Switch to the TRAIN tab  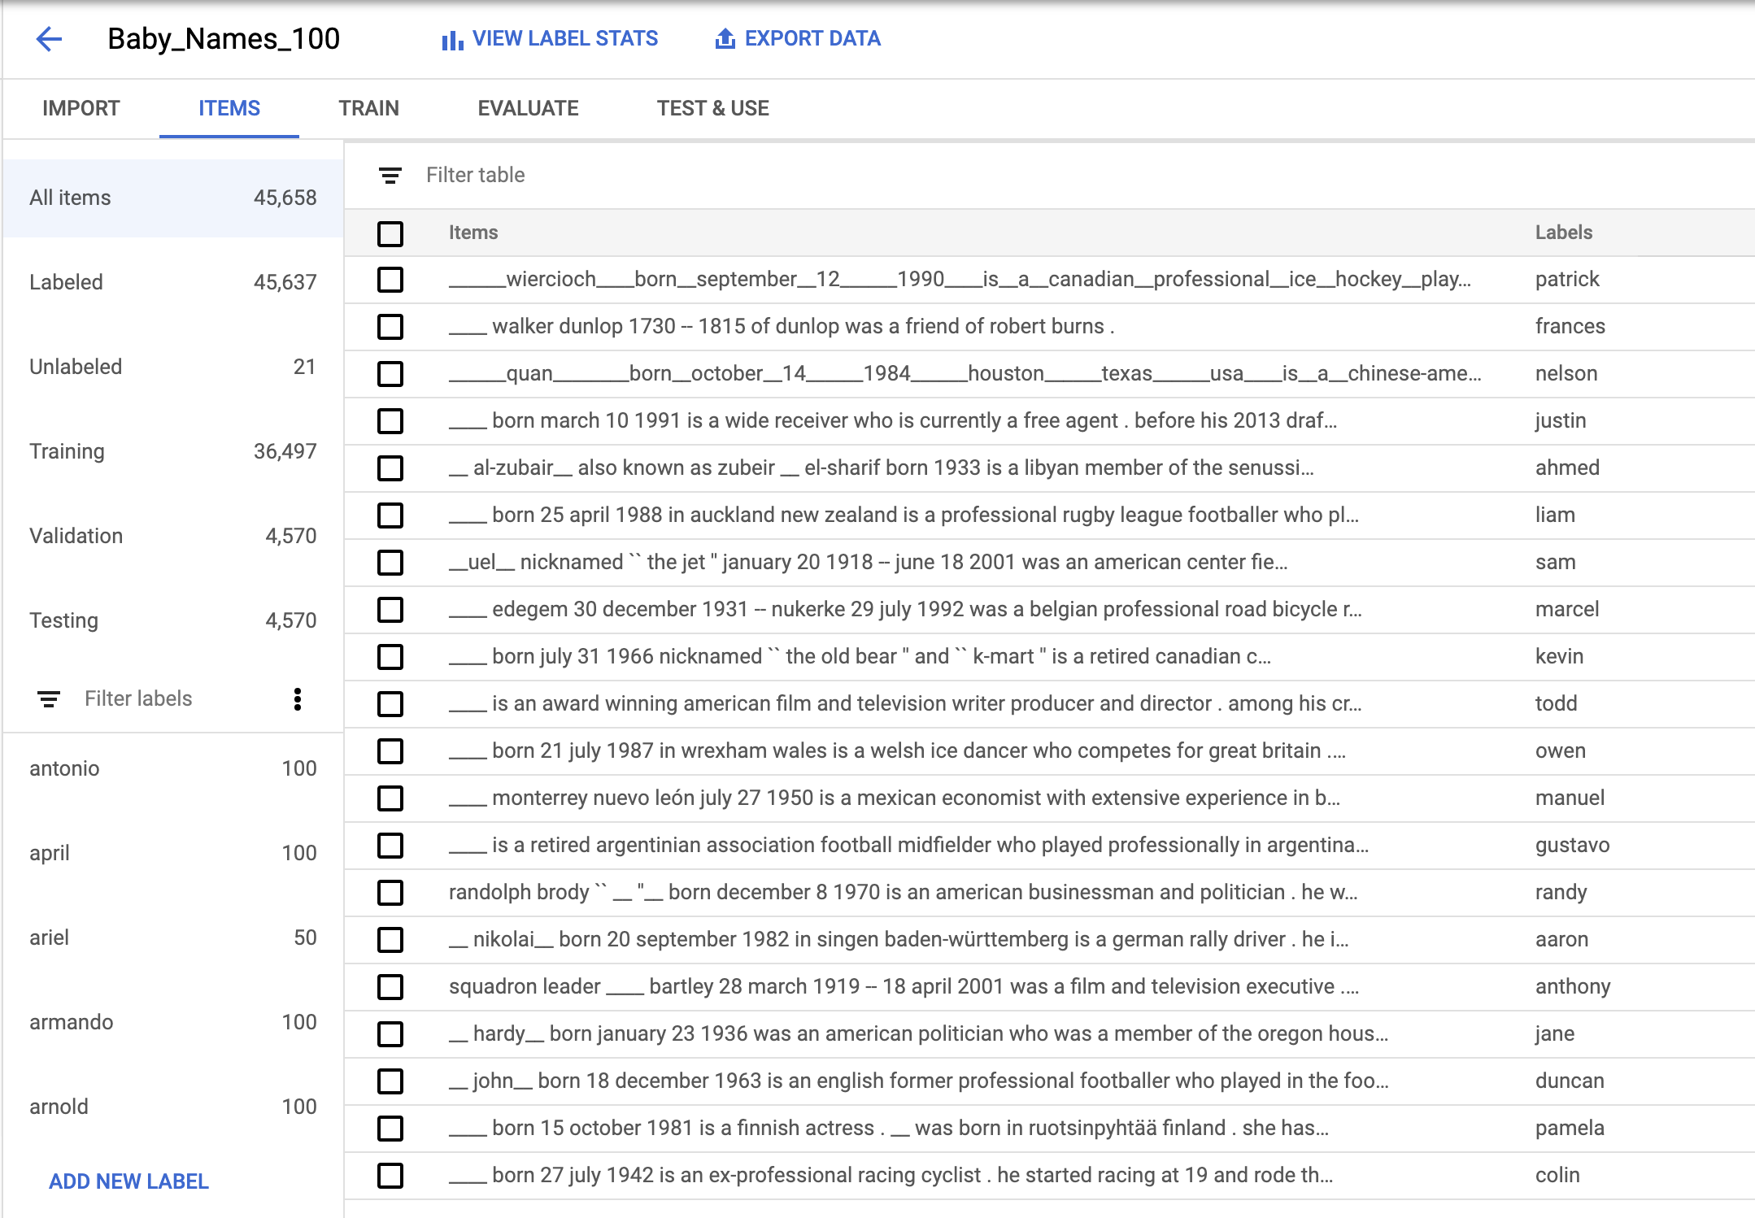tap(369, 109)
